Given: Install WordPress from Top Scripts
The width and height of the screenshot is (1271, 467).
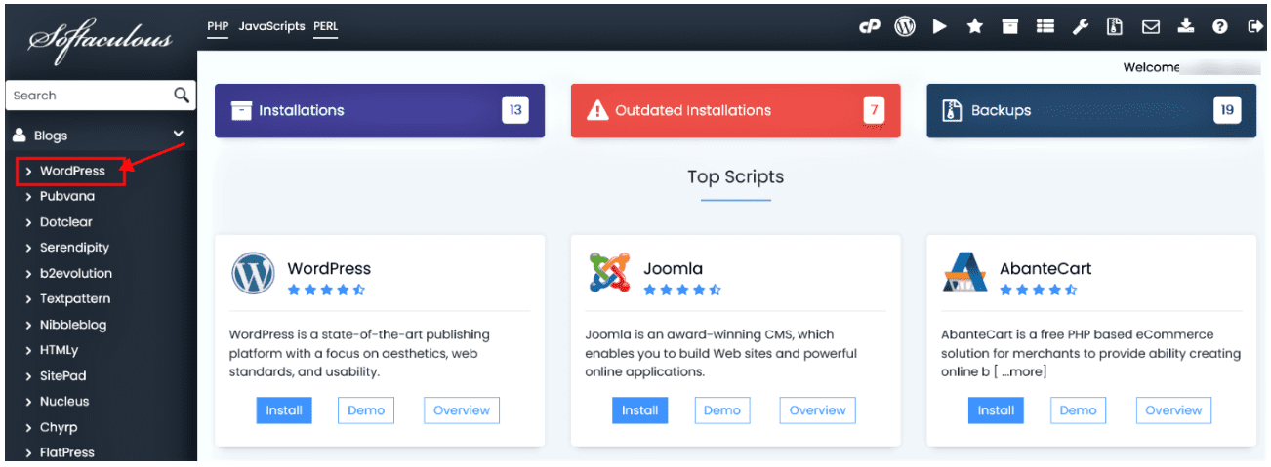Looking at the screenshot, I should tap(284, 410).
